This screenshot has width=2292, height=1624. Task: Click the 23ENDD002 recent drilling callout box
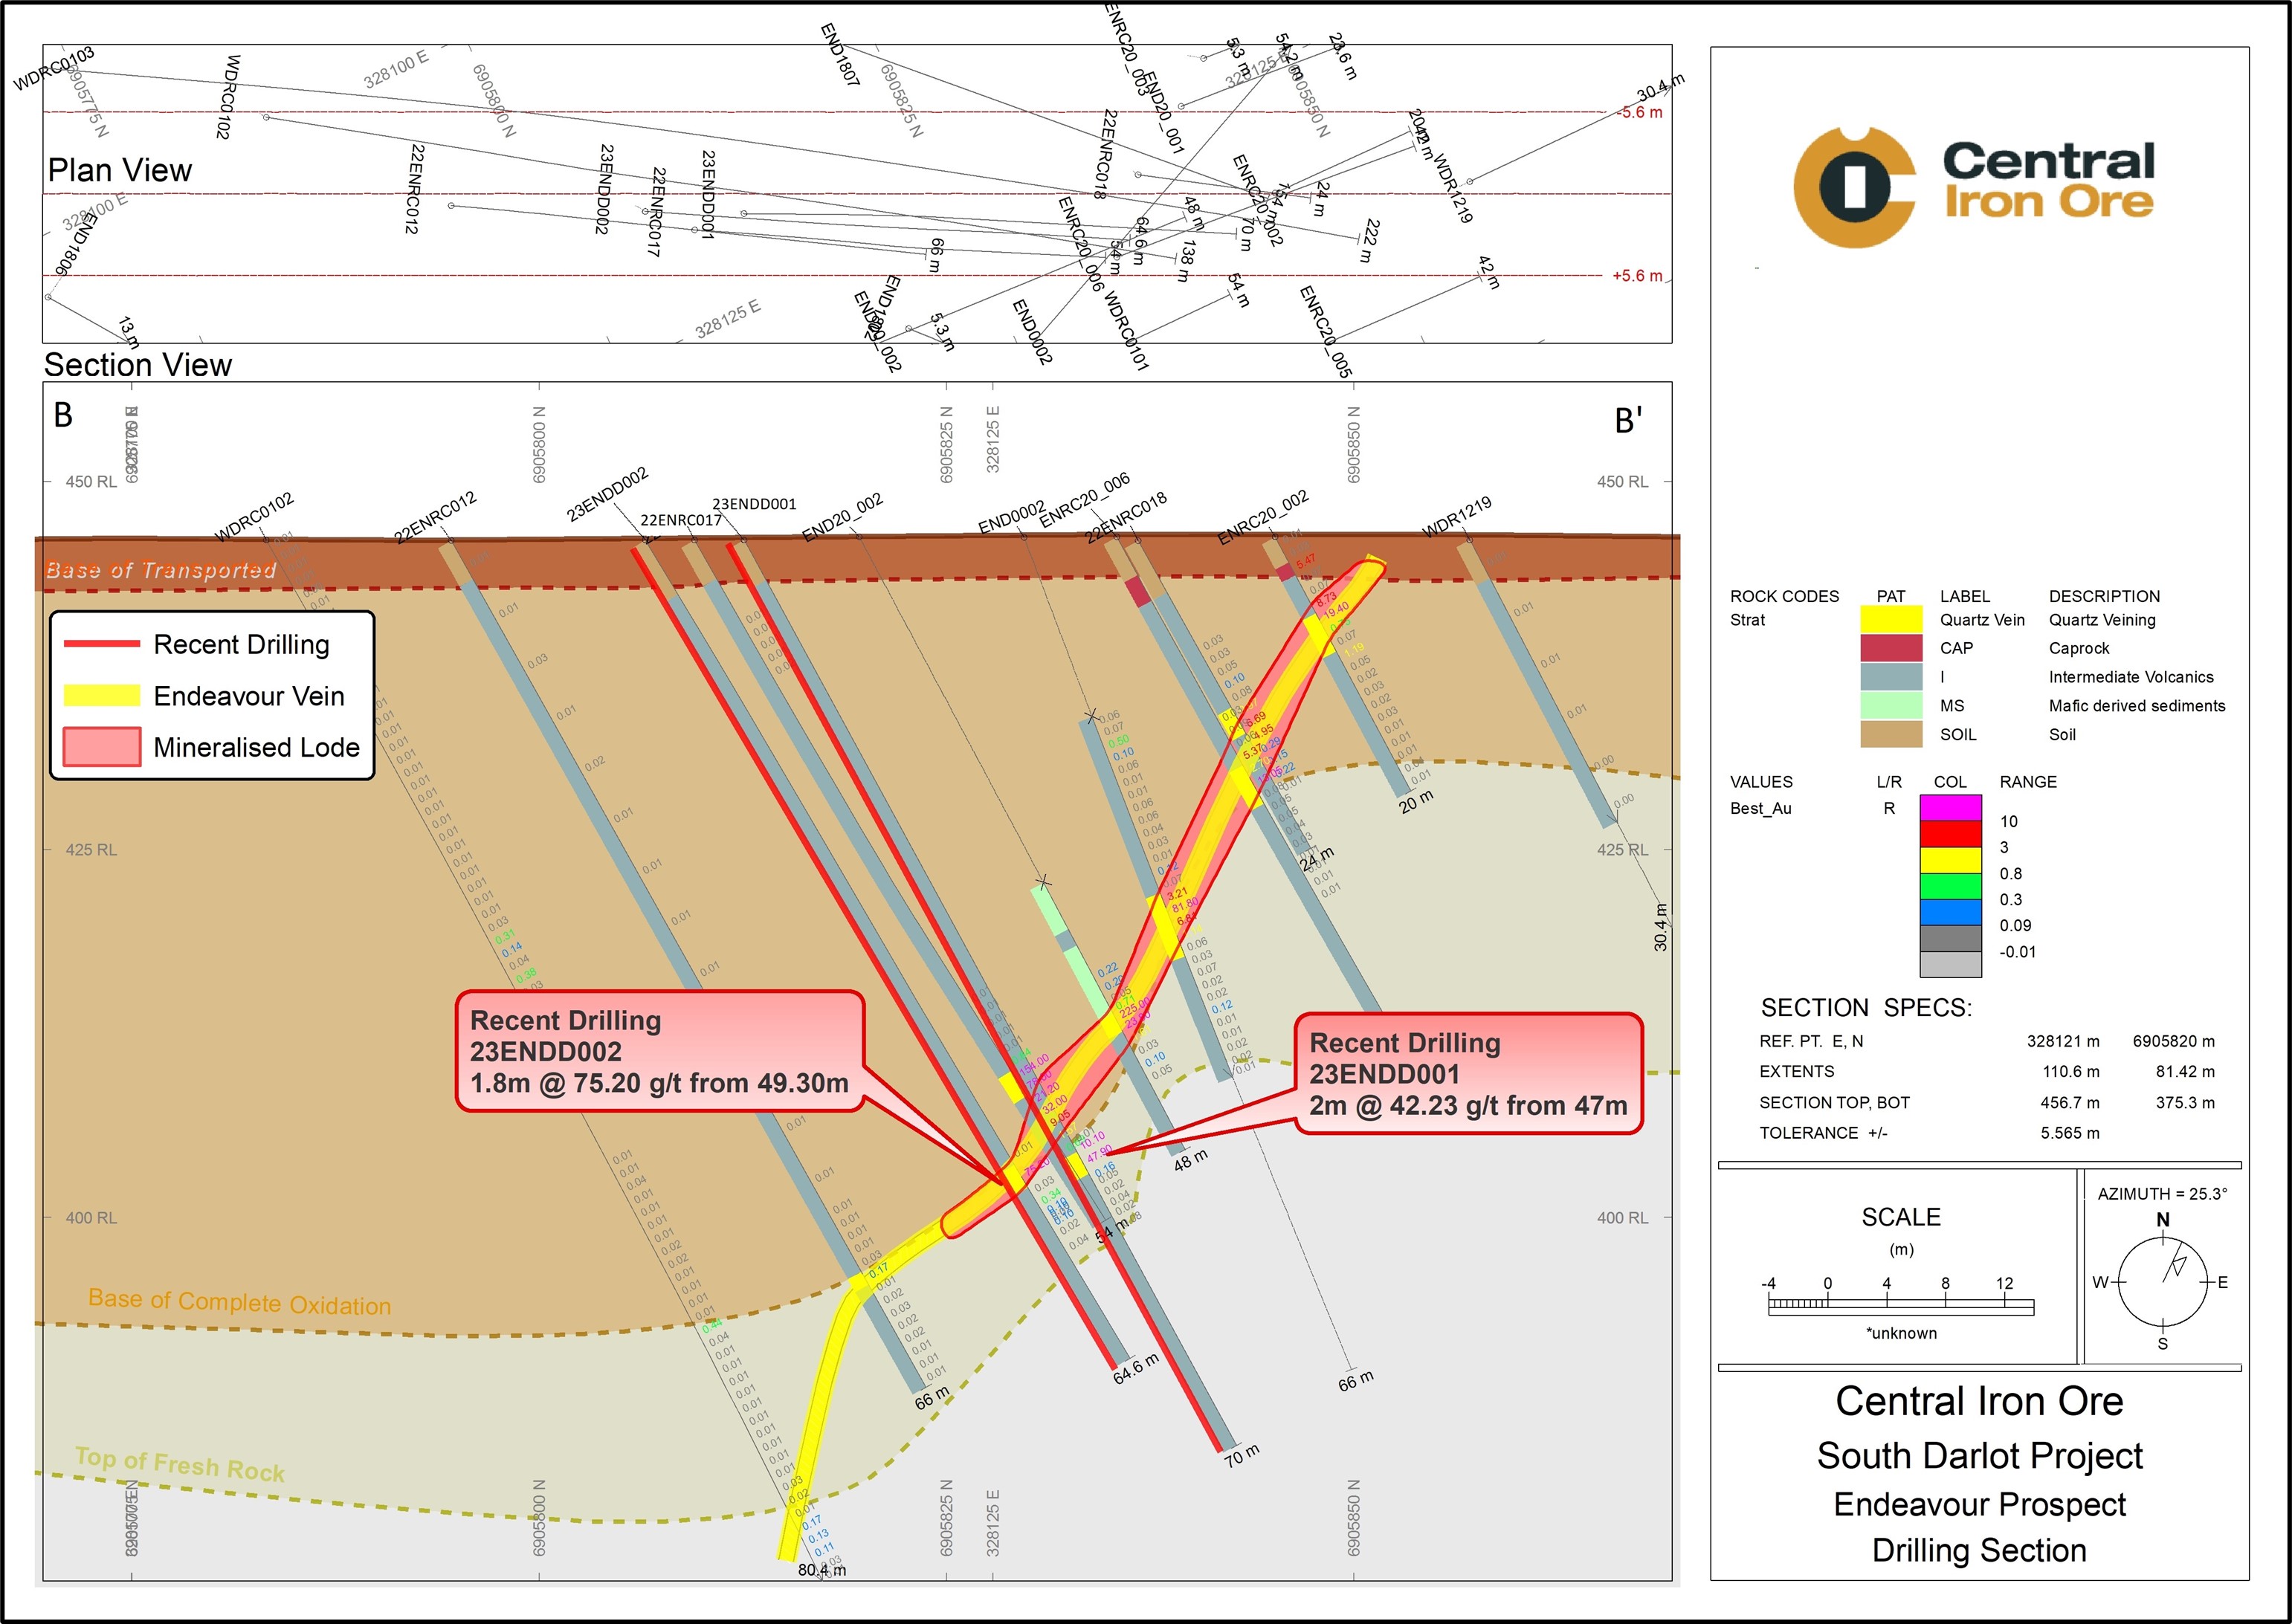[x=659, y=1051]
